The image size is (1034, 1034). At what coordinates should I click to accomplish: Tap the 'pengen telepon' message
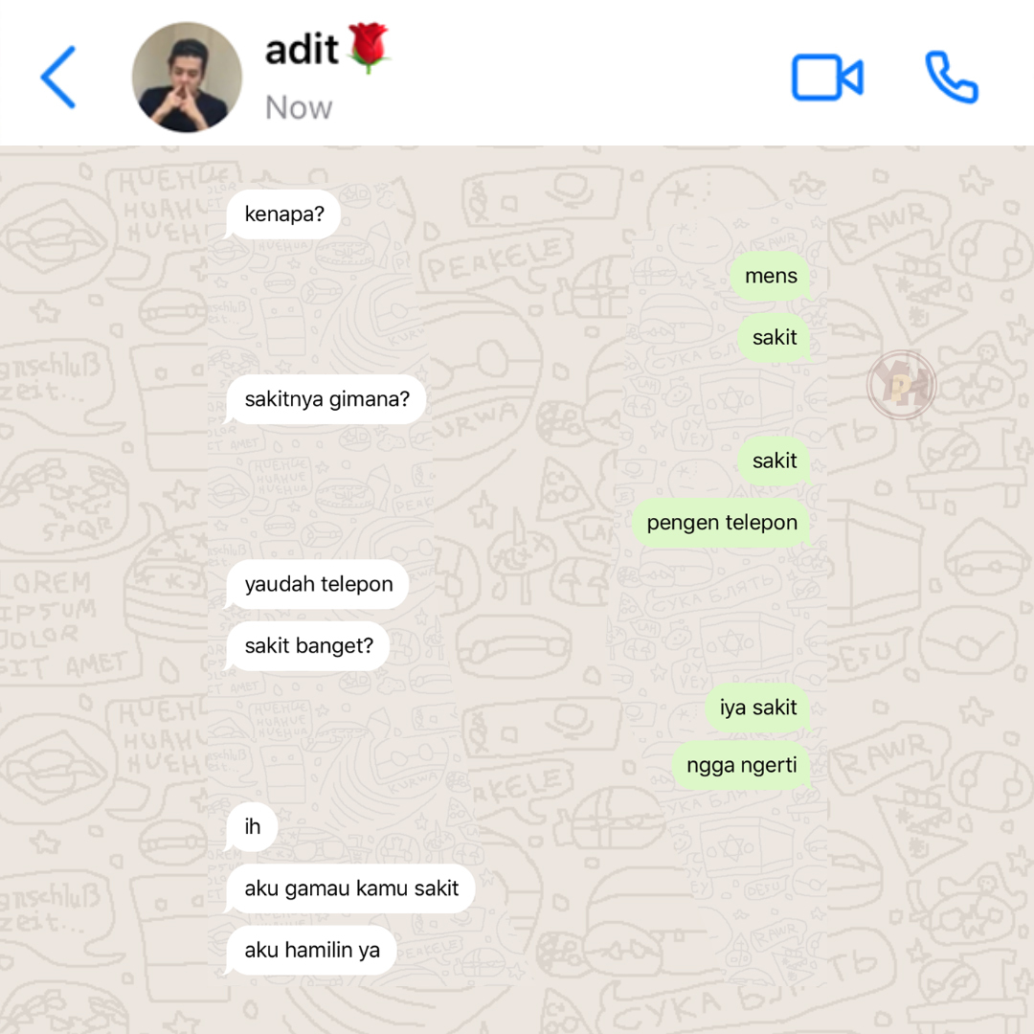click(722, 523)
